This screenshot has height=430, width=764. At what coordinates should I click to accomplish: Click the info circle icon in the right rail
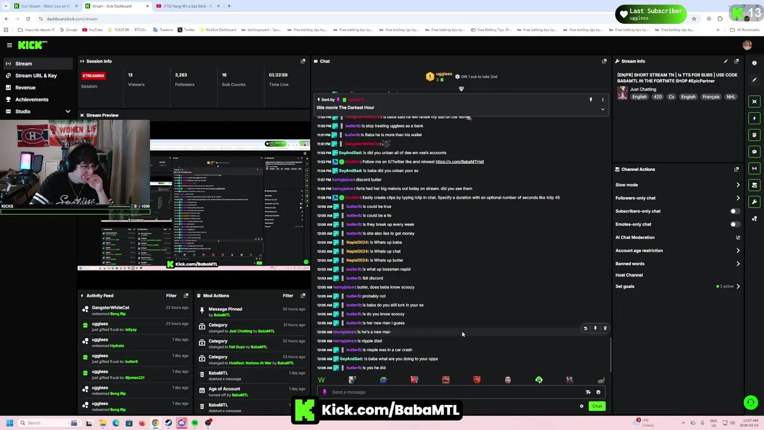[x=754, y=63]
